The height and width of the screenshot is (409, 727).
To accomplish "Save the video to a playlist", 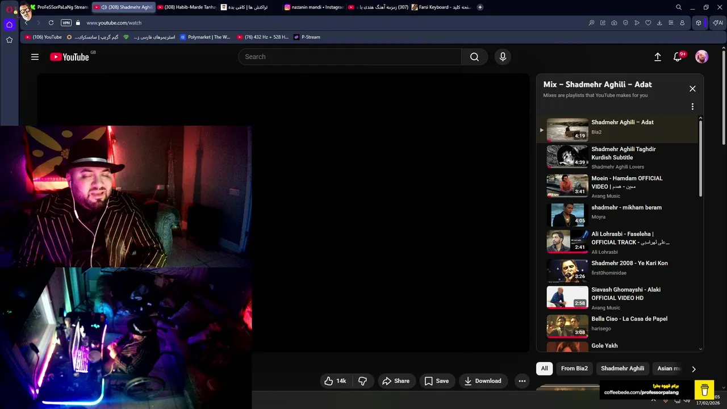I will pyautogui.click(x=436, y=381).
